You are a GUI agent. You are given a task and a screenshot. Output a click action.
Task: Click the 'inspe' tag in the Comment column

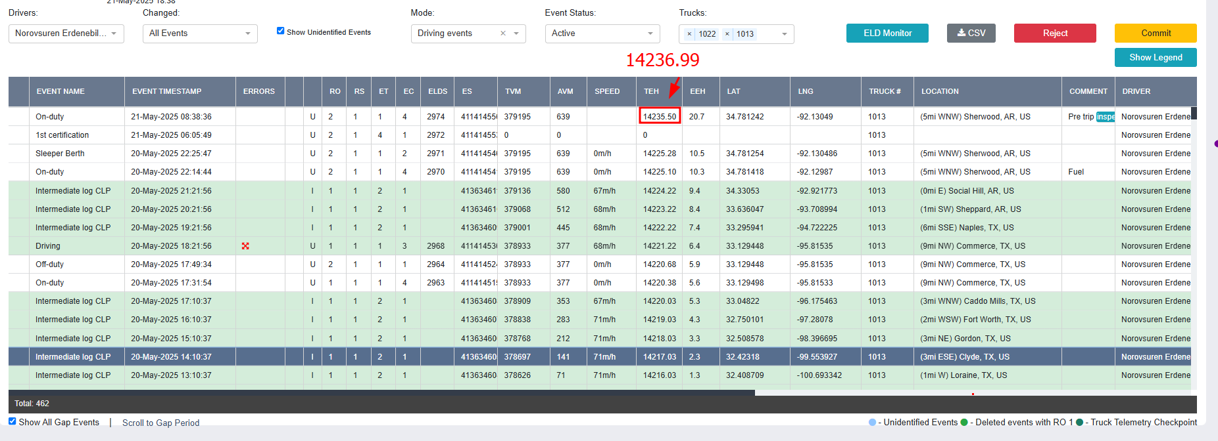point(1105,117)
